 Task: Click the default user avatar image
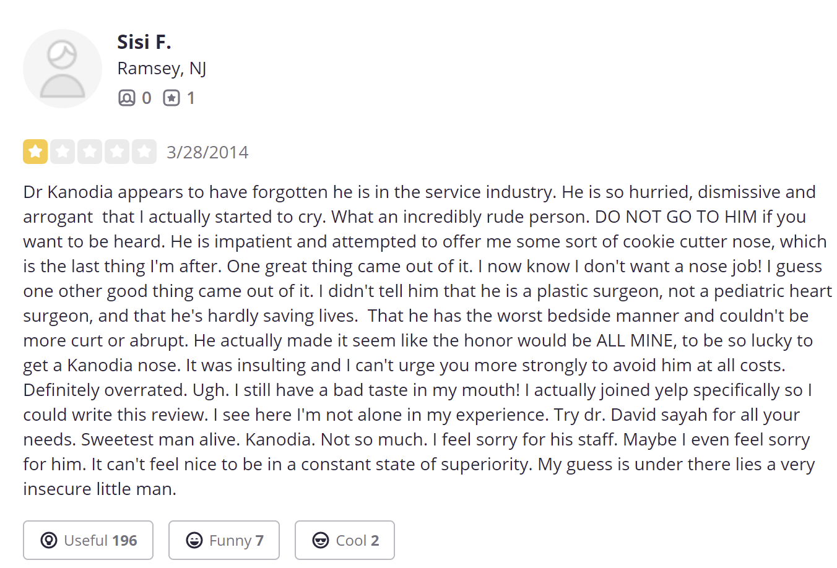point(63,69)
